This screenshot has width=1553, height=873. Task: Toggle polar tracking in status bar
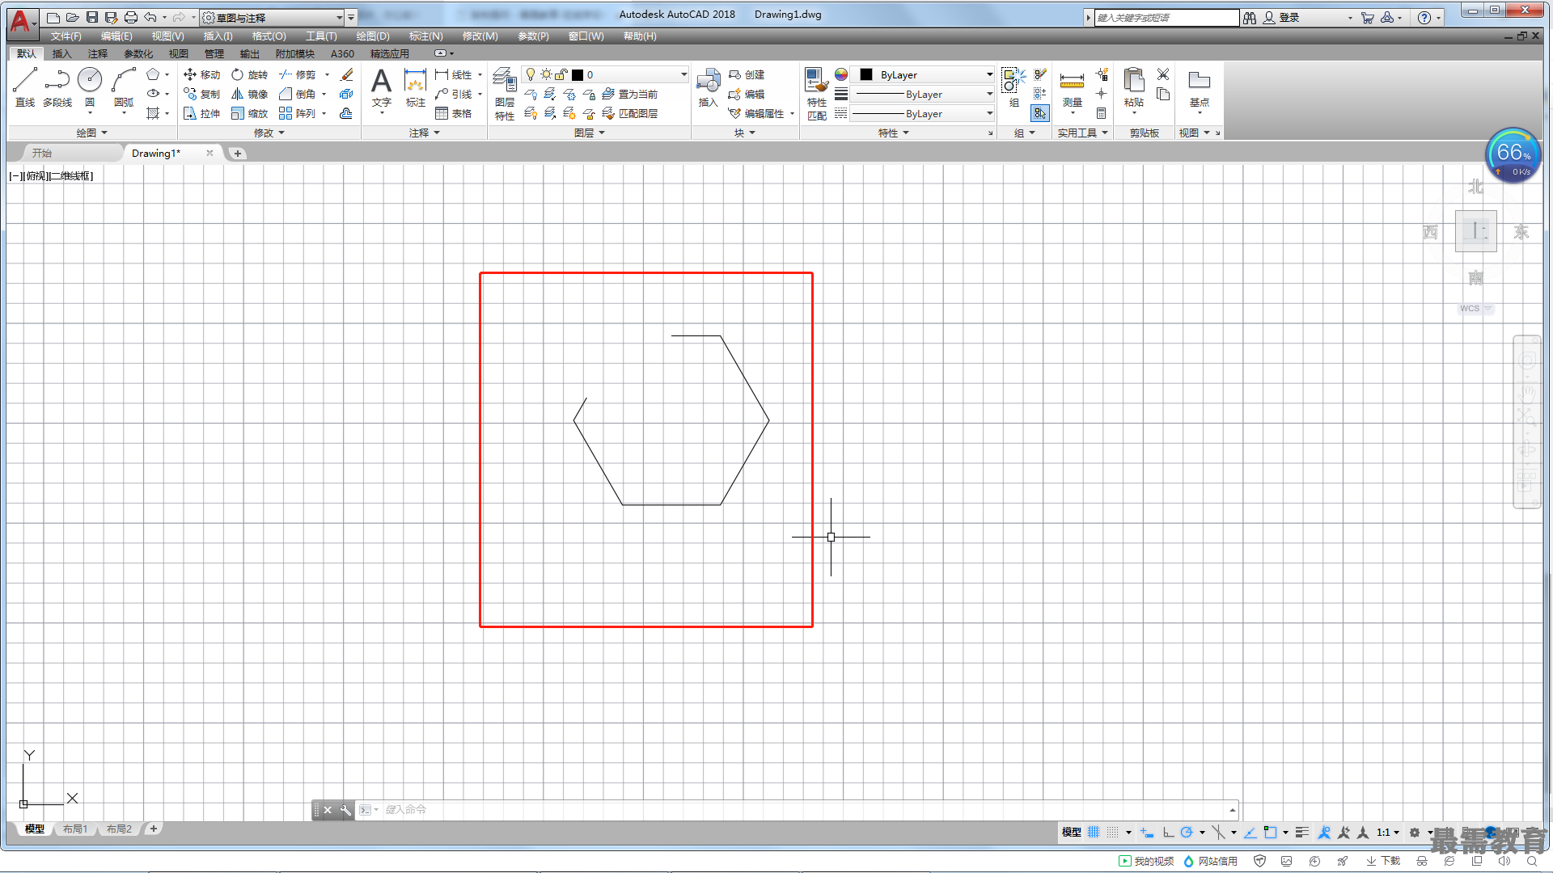point(1187,832)
